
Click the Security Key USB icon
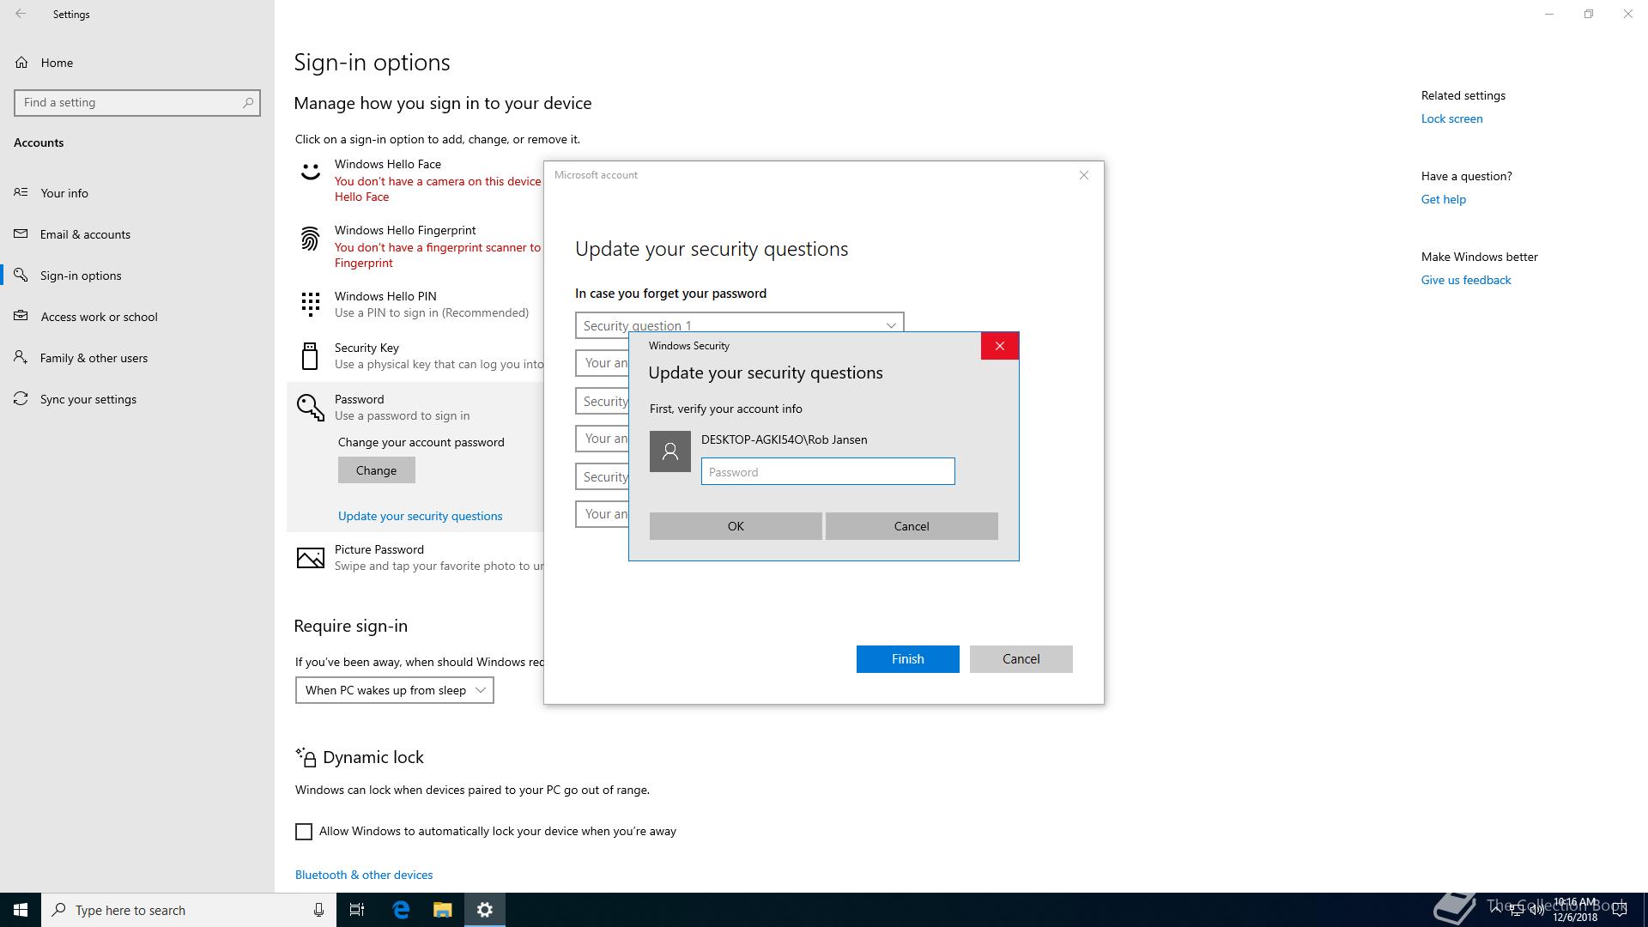310,355
